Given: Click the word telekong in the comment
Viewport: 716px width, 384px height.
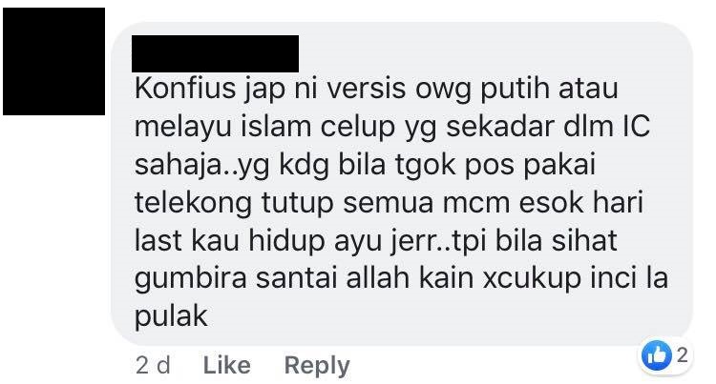Looking at the screenshot, I should (193, 202).
